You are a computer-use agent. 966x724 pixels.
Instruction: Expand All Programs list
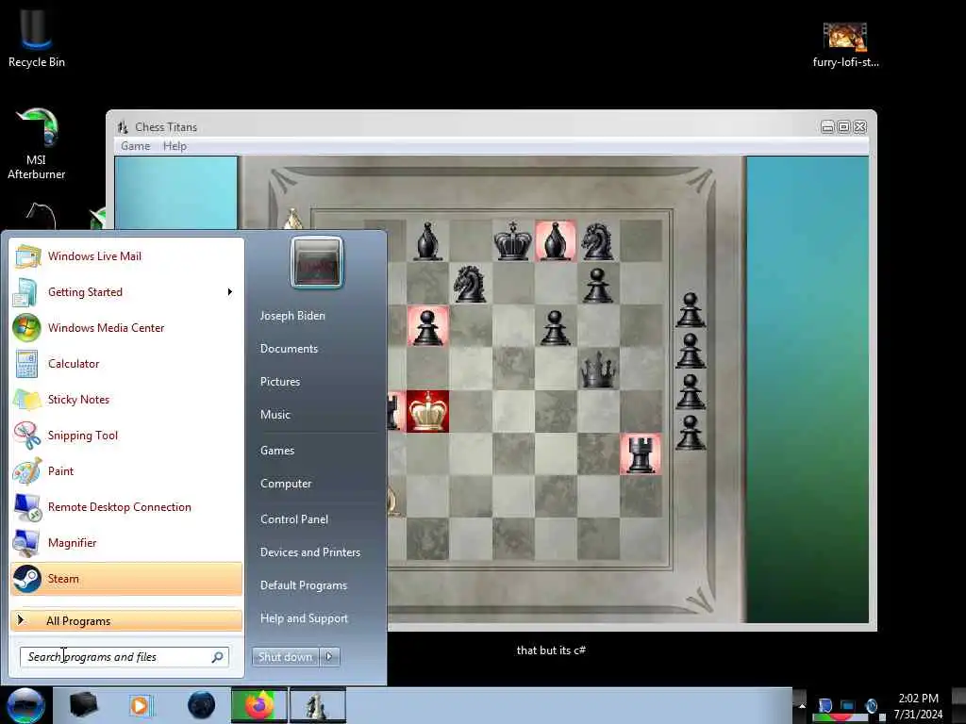pyautogui.click(x=126, y=620)
